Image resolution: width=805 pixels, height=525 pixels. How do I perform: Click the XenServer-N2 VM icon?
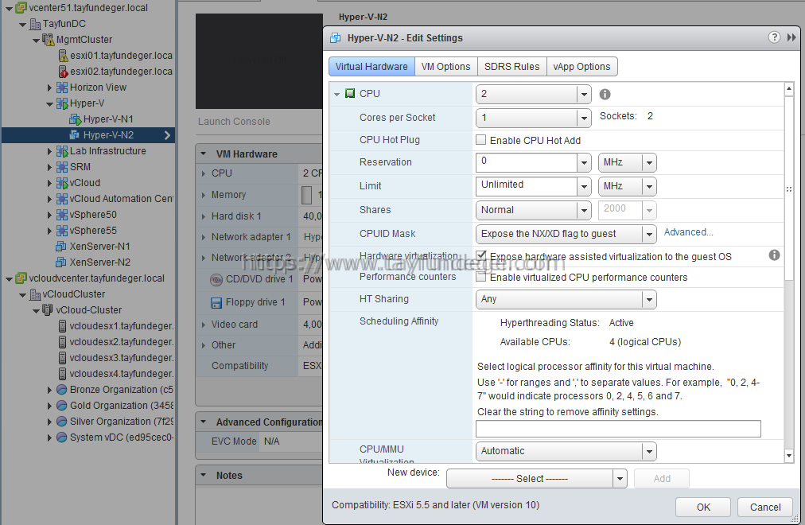pos(61,262)
